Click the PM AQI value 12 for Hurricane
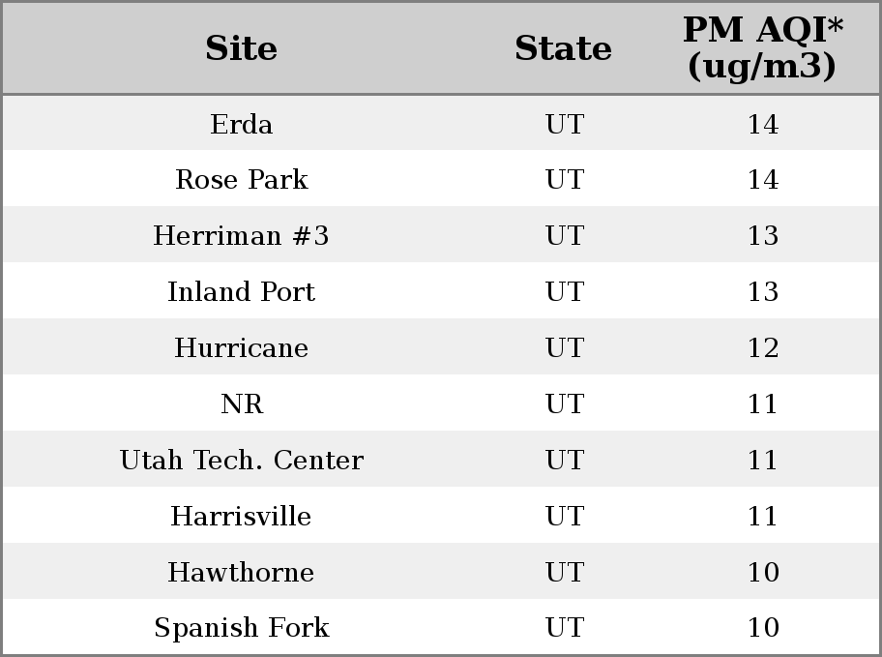882x657 pixels. [x=763, y=348]
